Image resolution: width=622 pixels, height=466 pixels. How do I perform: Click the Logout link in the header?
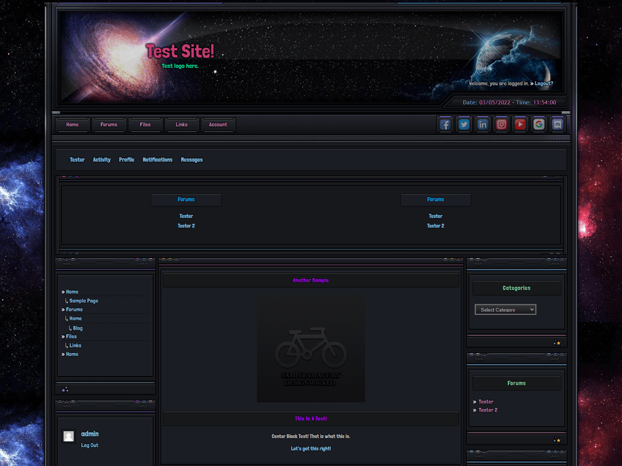(x=543, y=83)
